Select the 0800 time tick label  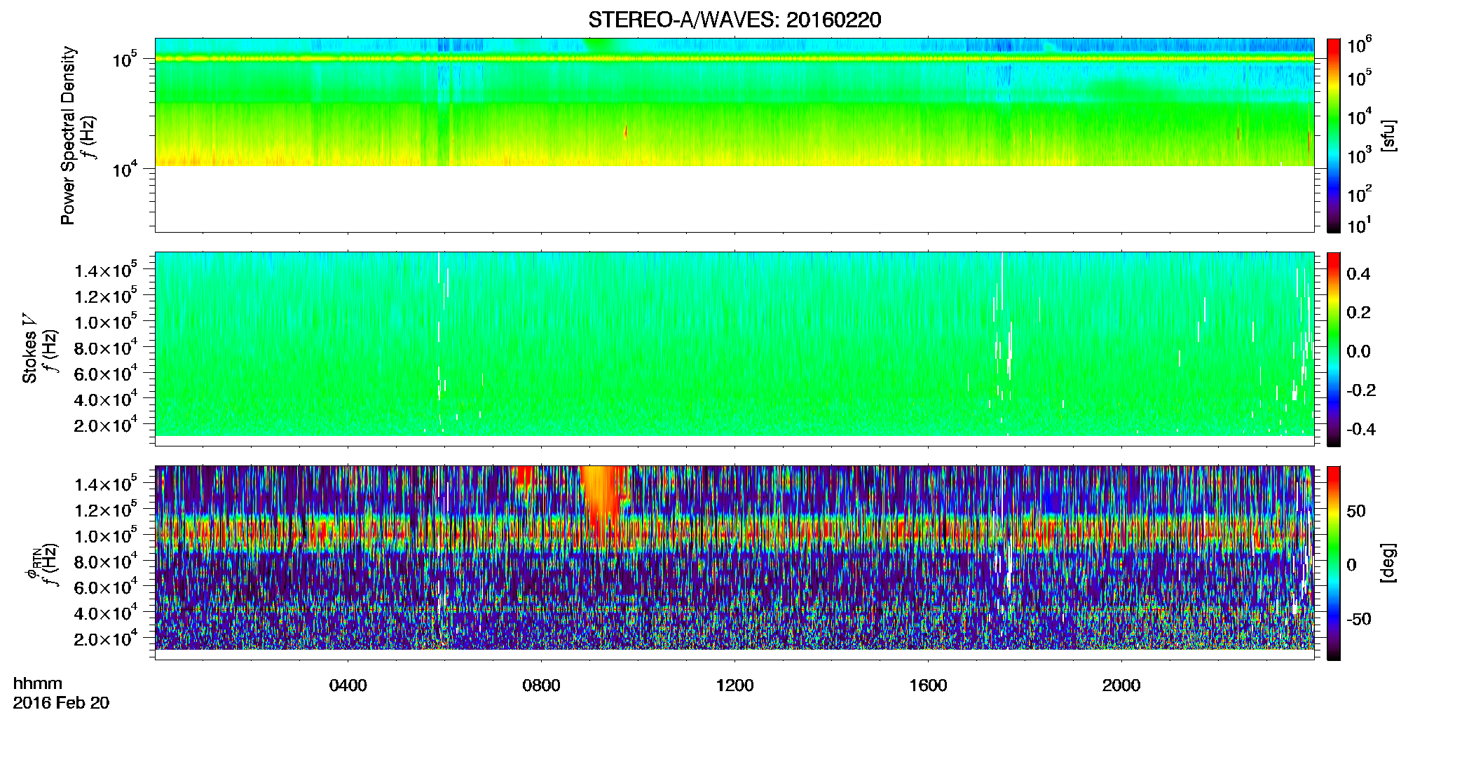(541, 686)
